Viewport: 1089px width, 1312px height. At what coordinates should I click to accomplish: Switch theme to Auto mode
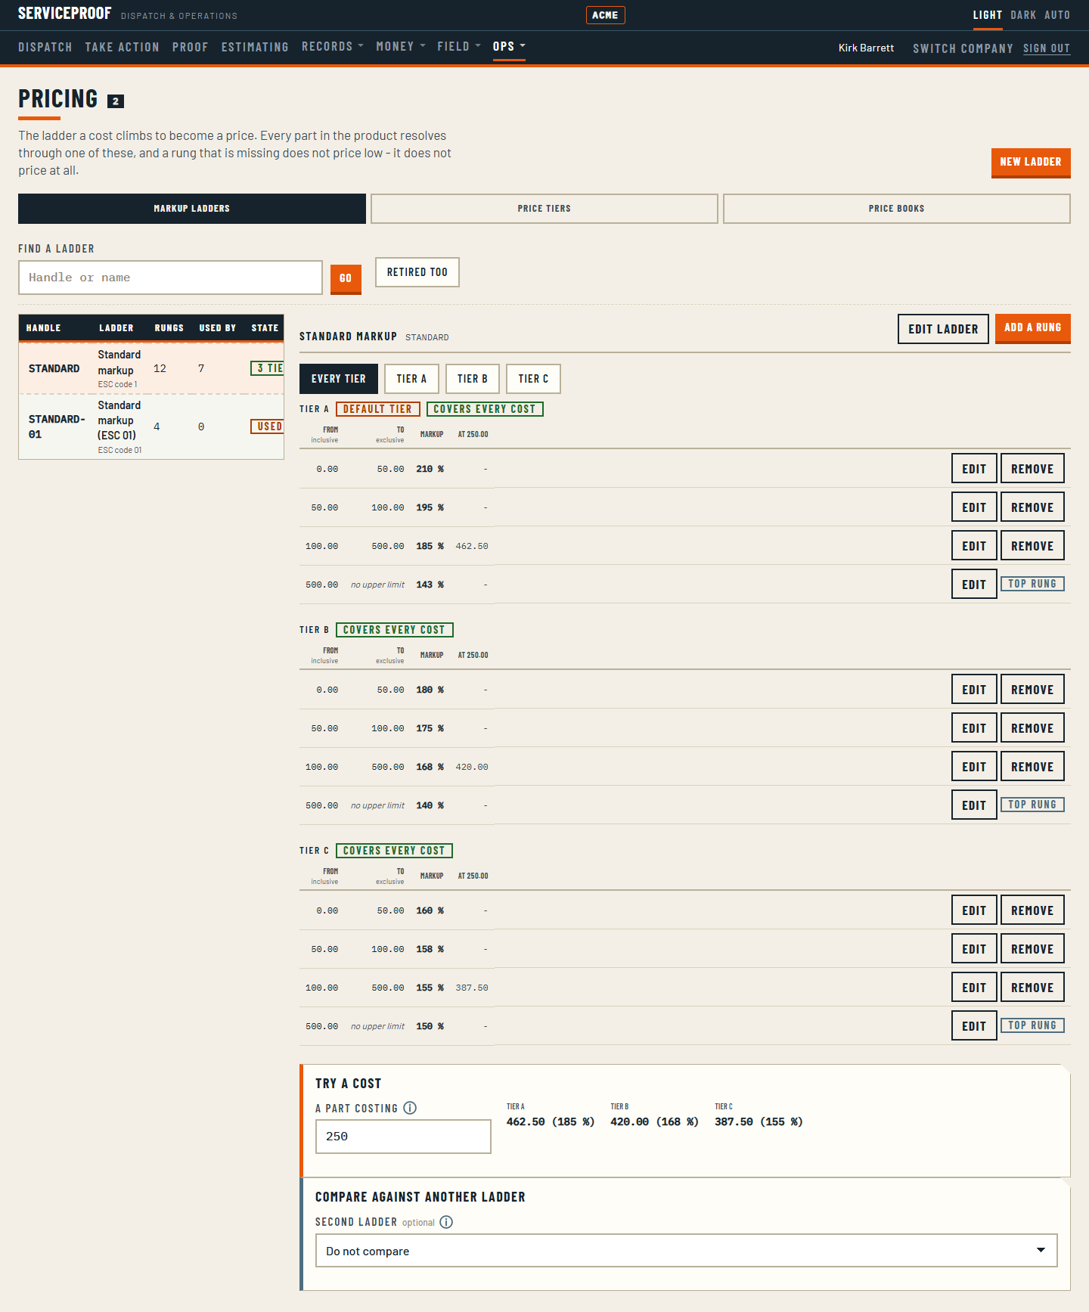(x=1057, y=15)
